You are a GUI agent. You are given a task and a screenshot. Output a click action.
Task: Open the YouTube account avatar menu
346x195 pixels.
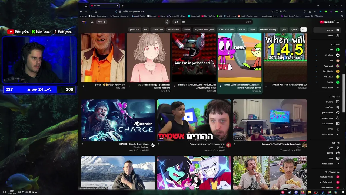(84, 22)
